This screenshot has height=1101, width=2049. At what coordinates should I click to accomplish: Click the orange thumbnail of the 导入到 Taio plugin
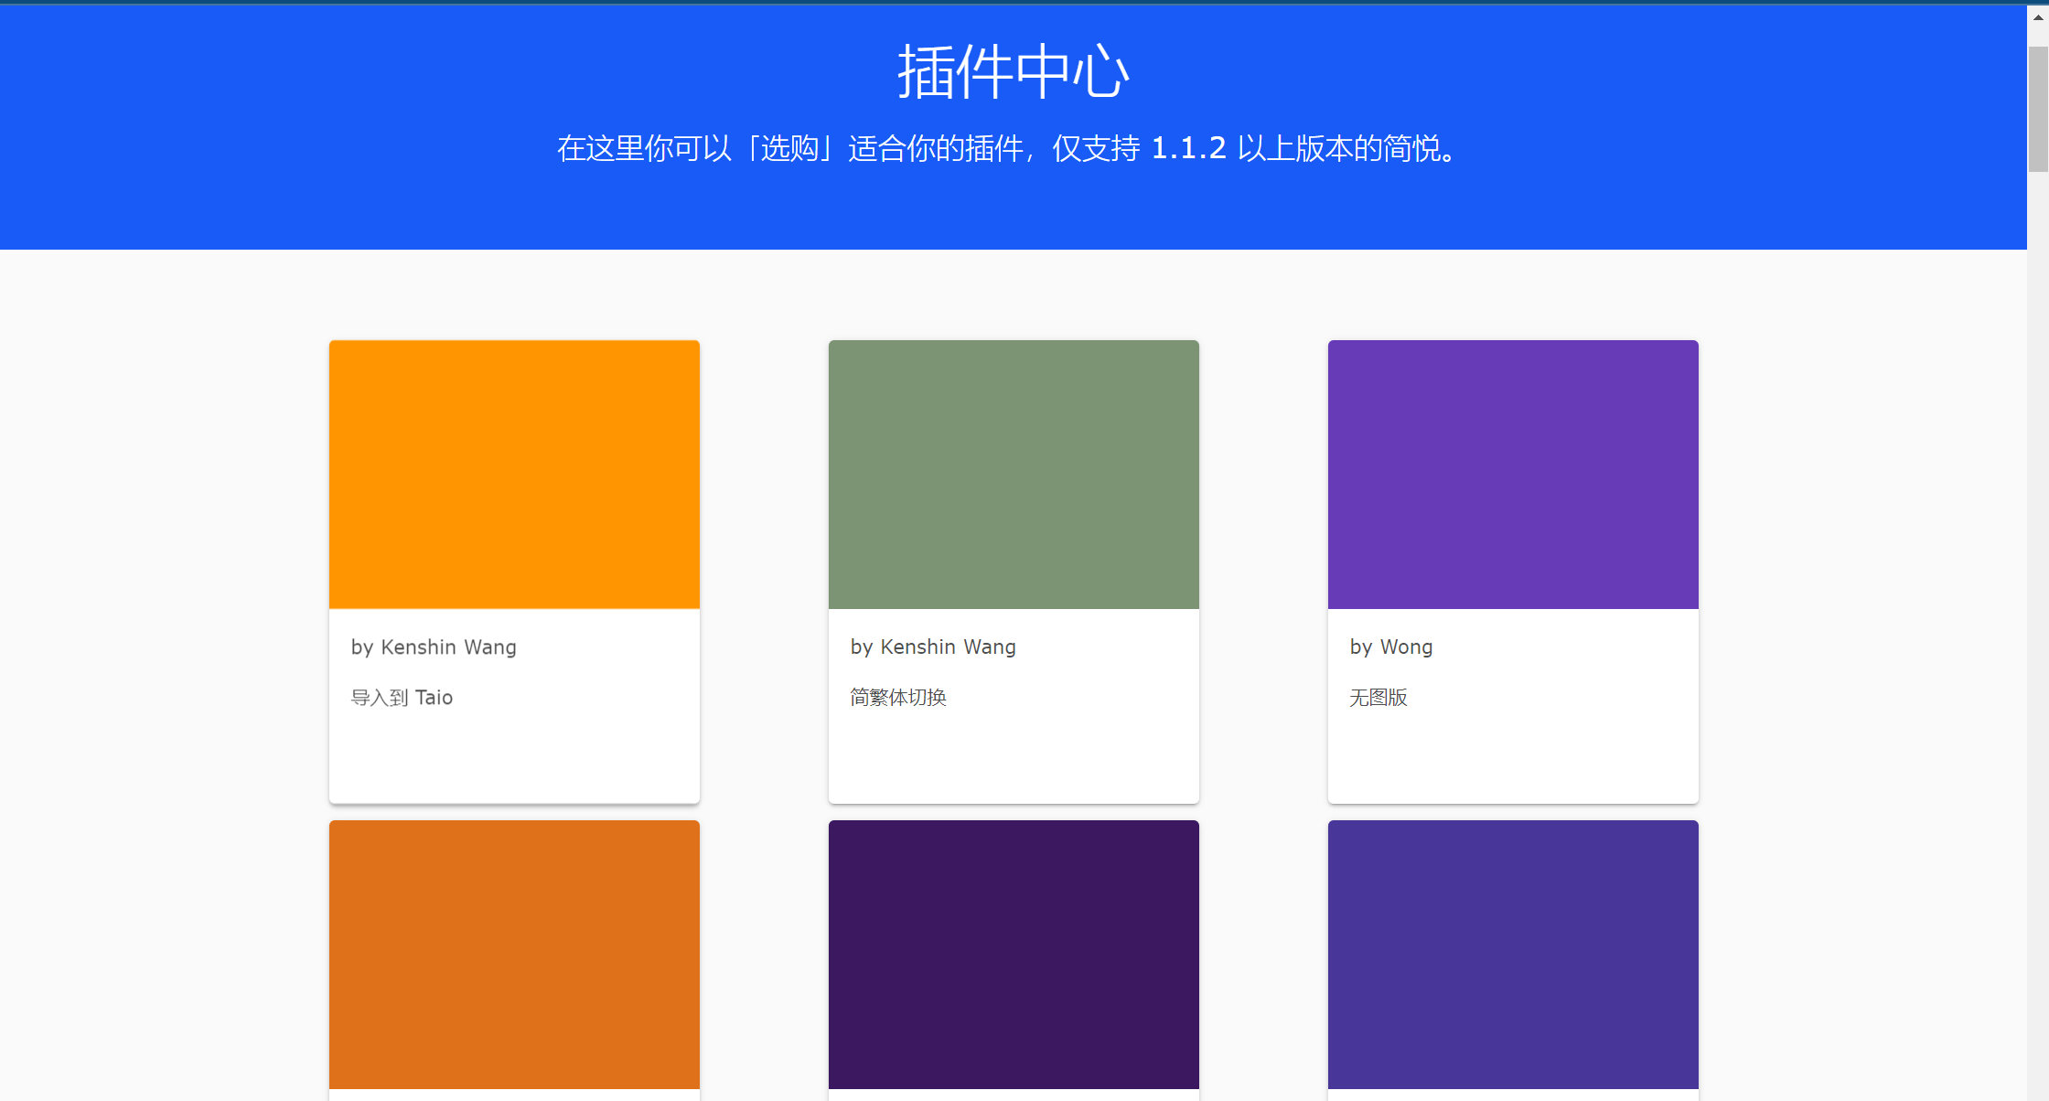click(x=513, y=474)
